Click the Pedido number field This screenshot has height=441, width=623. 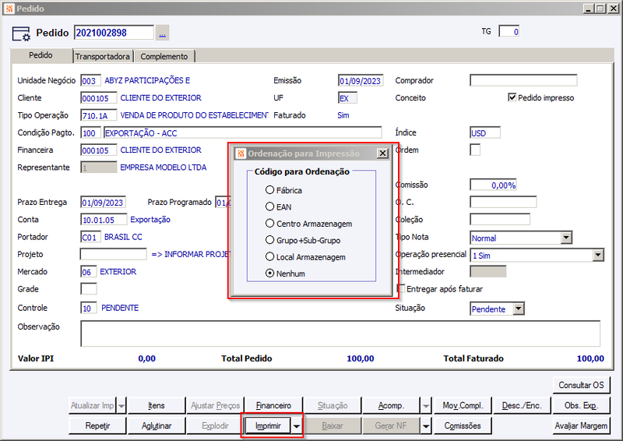[x=114, y=33]
